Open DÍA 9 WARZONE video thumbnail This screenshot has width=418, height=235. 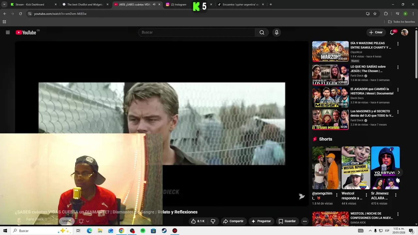330,51
